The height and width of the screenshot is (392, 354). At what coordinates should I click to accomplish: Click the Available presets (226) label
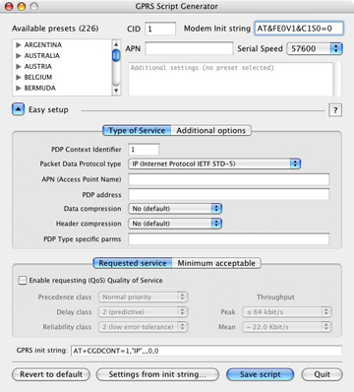(55, 29)
